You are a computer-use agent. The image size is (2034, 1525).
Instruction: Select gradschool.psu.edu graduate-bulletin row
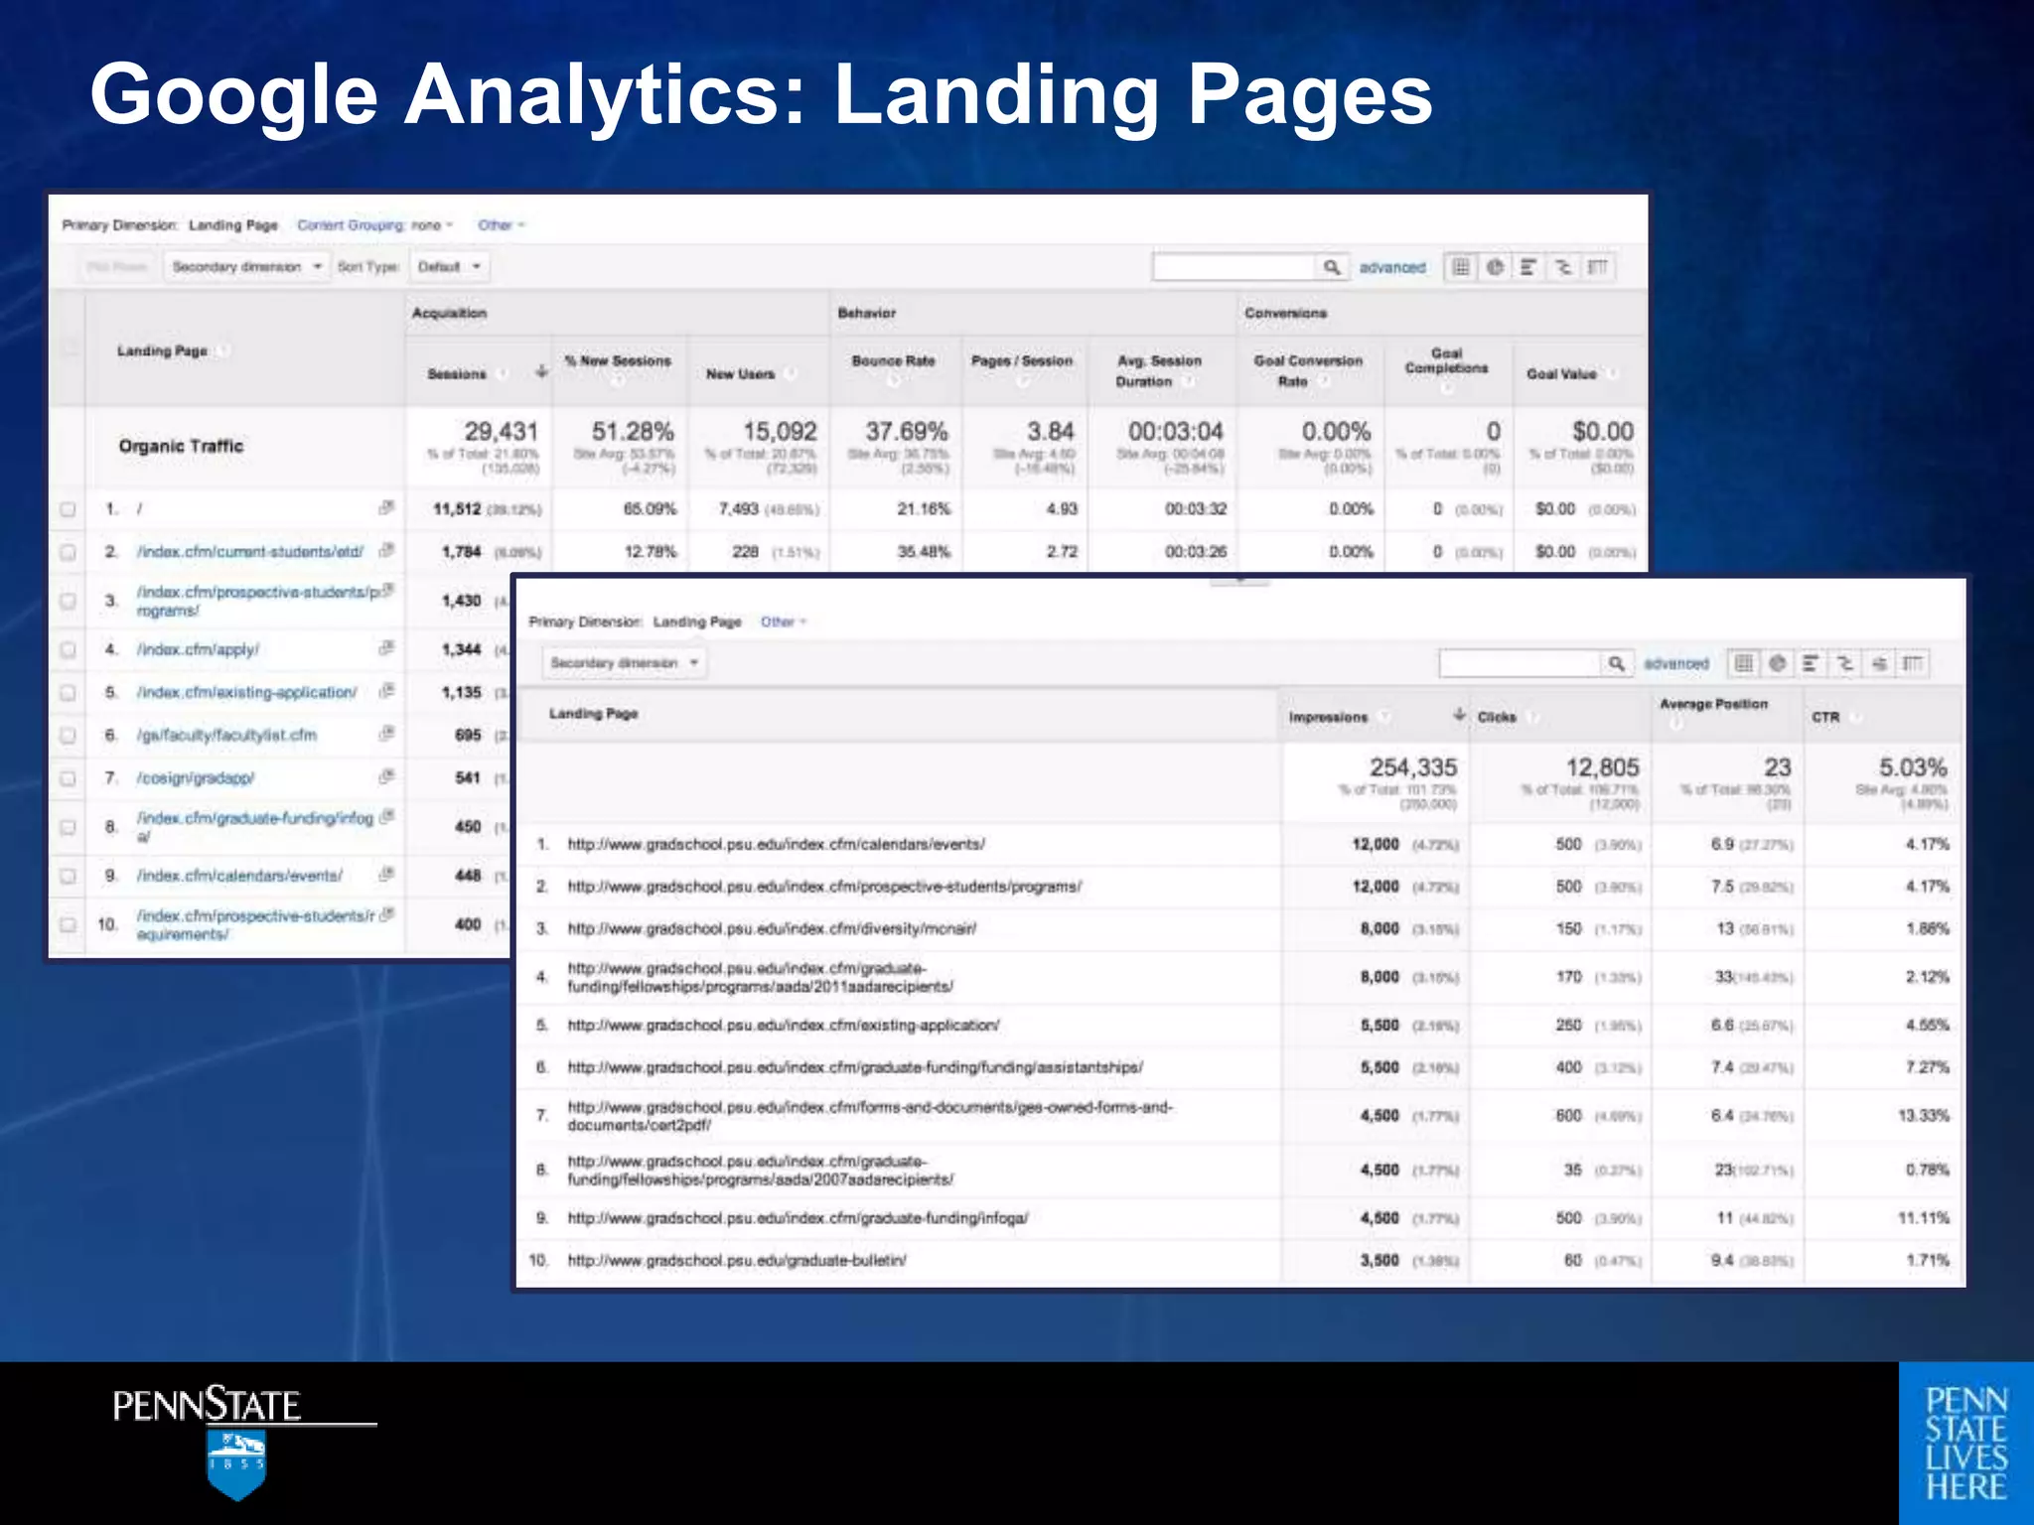(1239, 1261)
